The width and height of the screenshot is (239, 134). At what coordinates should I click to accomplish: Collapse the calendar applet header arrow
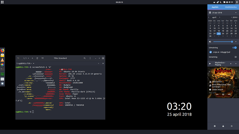[236, 13]
